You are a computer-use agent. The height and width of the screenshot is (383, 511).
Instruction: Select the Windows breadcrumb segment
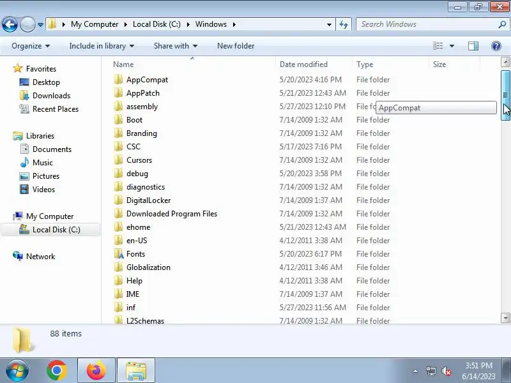[x=211, y=24]
